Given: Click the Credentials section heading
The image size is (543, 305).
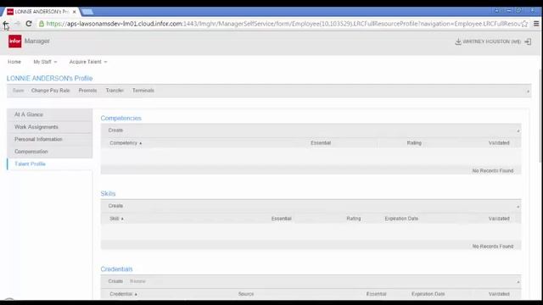Looking at the screenshot, I should coord(116,269).
